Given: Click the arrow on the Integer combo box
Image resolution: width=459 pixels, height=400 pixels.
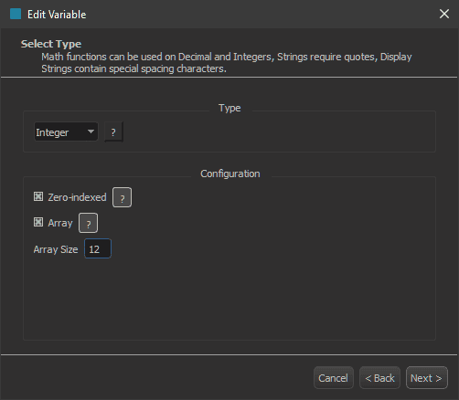Looking at the screenshot, I should point(91,132).
